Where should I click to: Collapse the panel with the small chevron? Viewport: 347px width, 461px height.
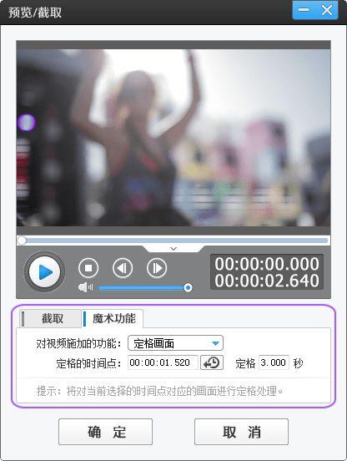tap(173, 249)
